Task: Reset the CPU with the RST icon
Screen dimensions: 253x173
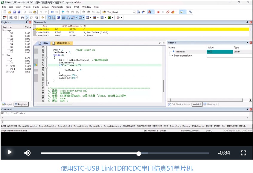Action: [x=5, y=18]
